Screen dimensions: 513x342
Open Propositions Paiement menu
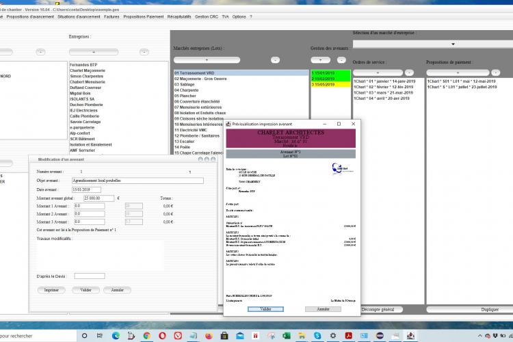[x=144, y=16]
